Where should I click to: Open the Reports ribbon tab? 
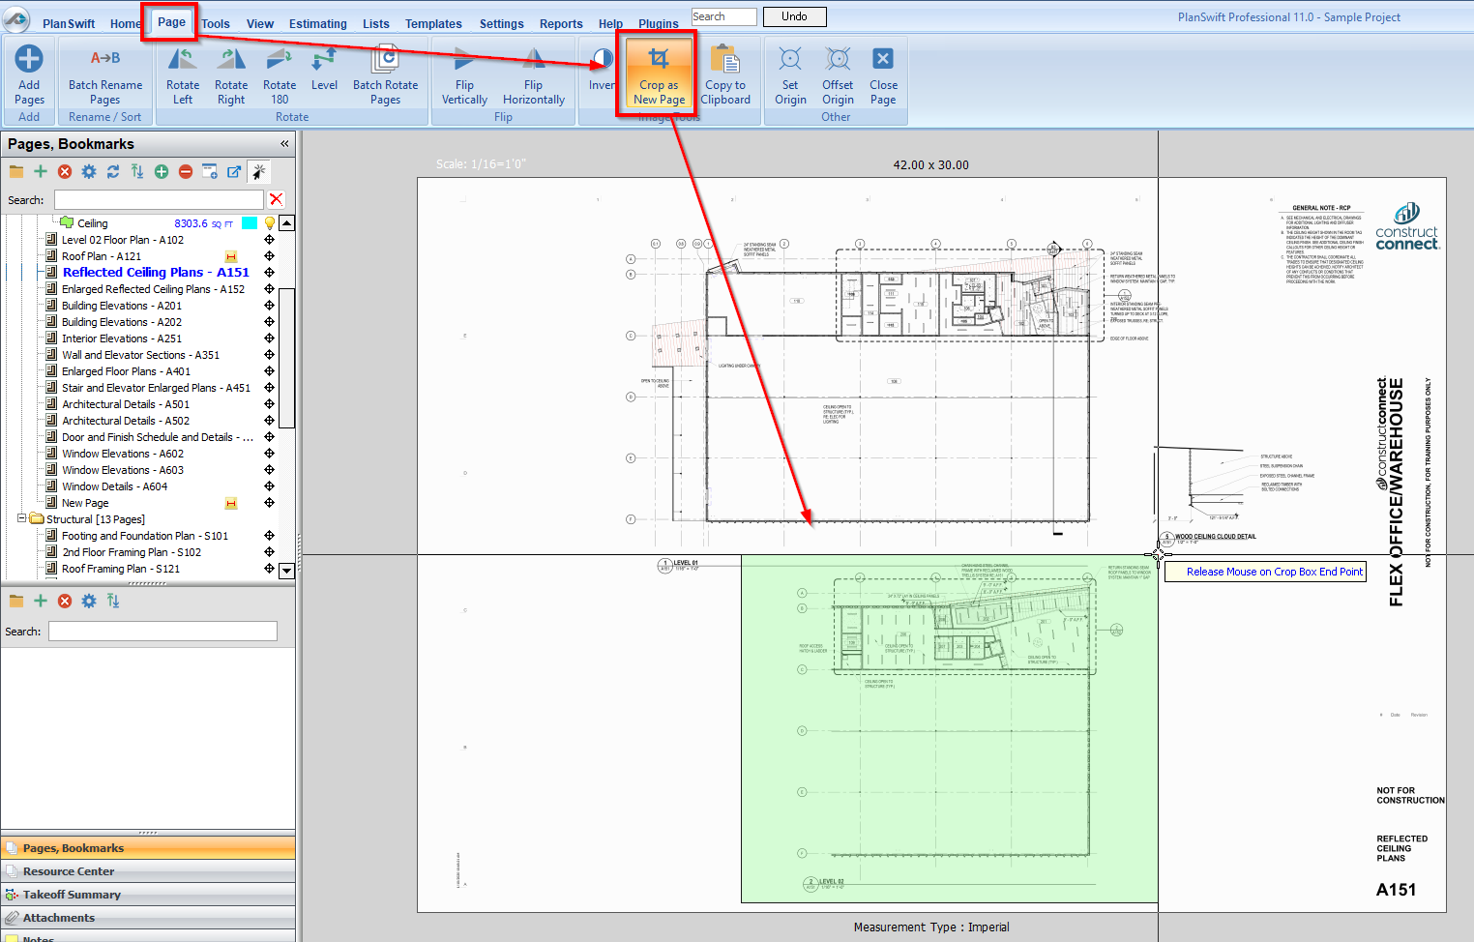561,23
